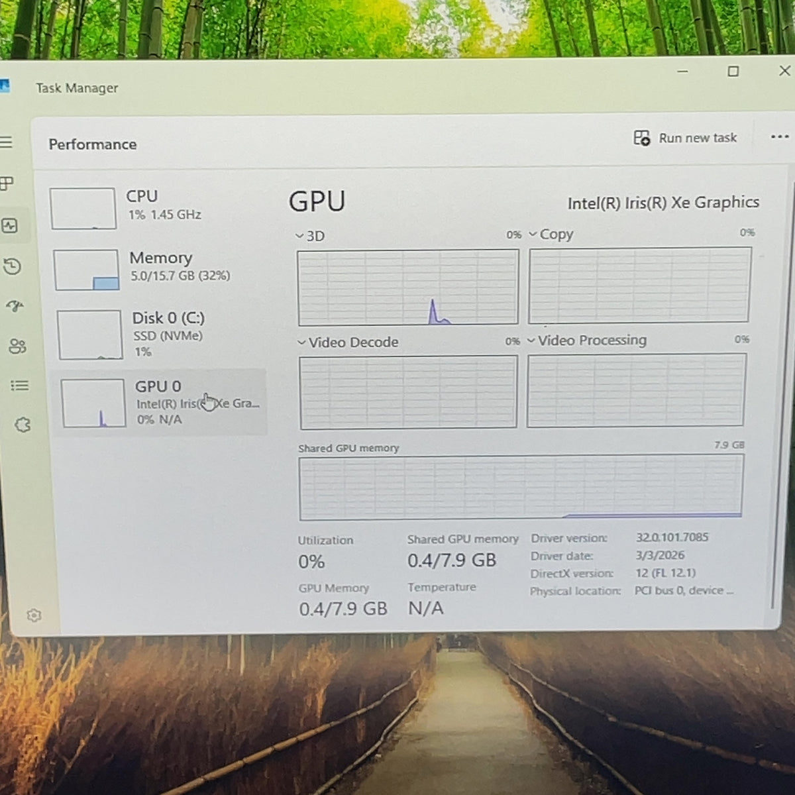795x795 pixels.
Task: Click the Task Manager window title
Action: (77, 88)
